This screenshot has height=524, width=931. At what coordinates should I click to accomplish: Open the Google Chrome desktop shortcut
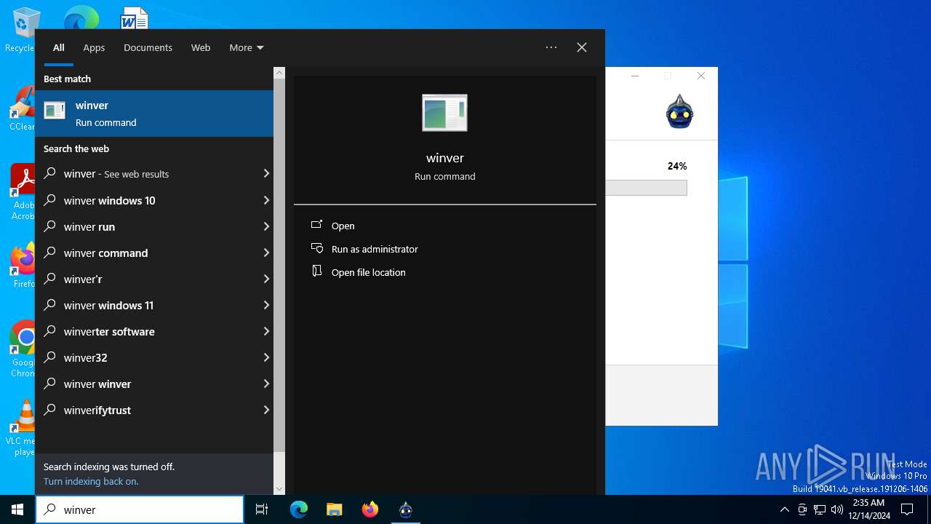[23, 349]
